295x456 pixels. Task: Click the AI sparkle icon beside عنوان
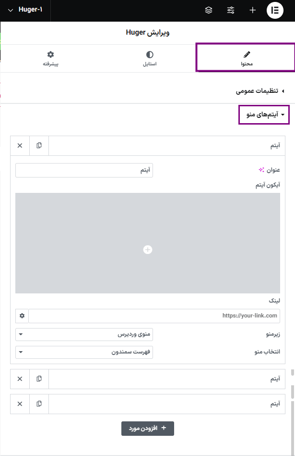[261, 170]
